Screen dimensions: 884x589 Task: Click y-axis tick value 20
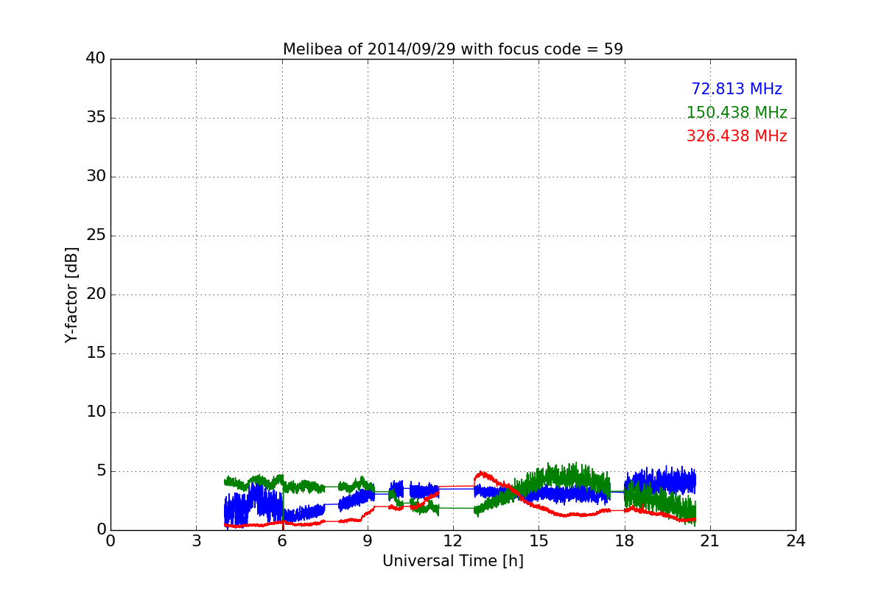pos(96,294)
